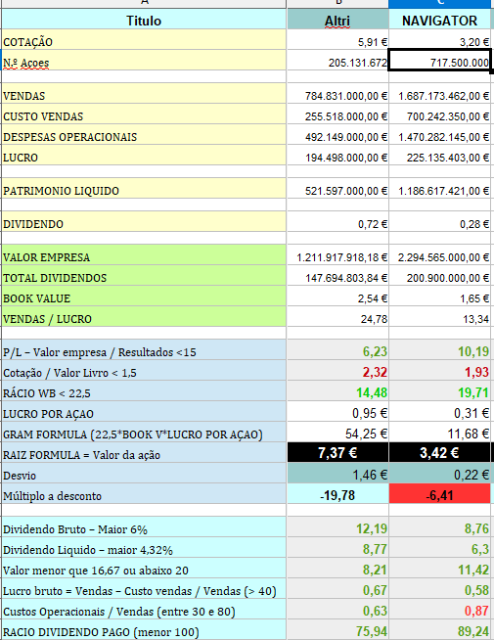Select Altri company value 1.211.917.918,18 €
Screen dimensions: 494x640
click(337, 256)
